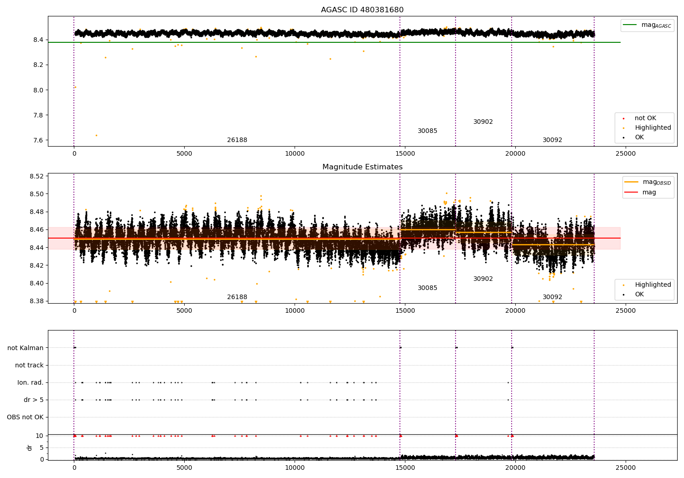Click obsid label 30085 in top plot
The image size is (684, 478).
point(427,131)
